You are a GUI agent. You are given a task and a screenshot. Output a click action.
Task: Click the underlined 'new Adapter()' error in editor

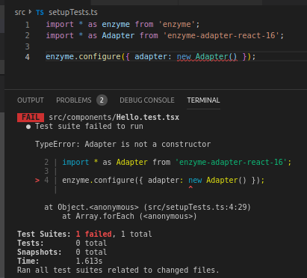tap(207, 57)
